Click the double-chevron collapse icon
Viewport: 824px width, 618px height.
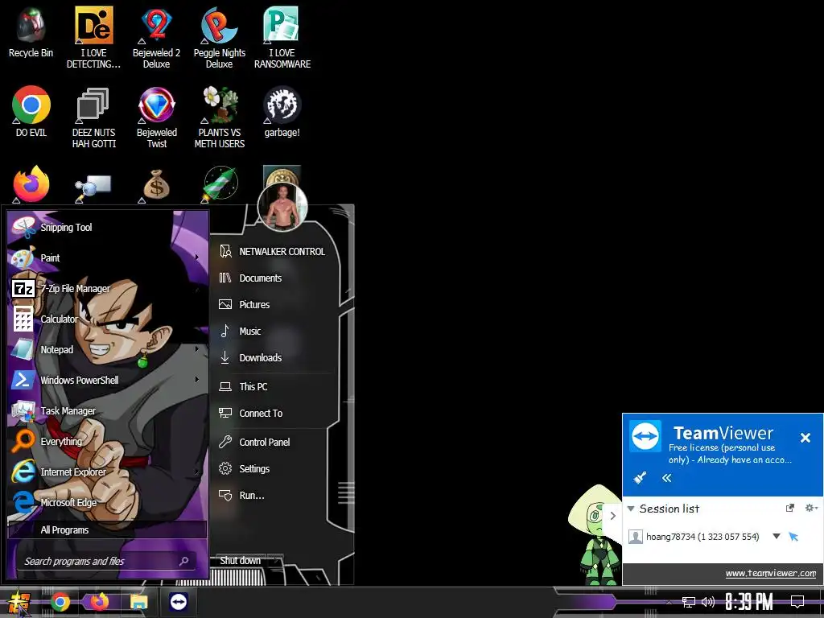coord(666,478)
